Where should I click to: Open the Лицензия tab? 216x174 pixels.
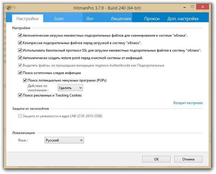coord(121,18)
